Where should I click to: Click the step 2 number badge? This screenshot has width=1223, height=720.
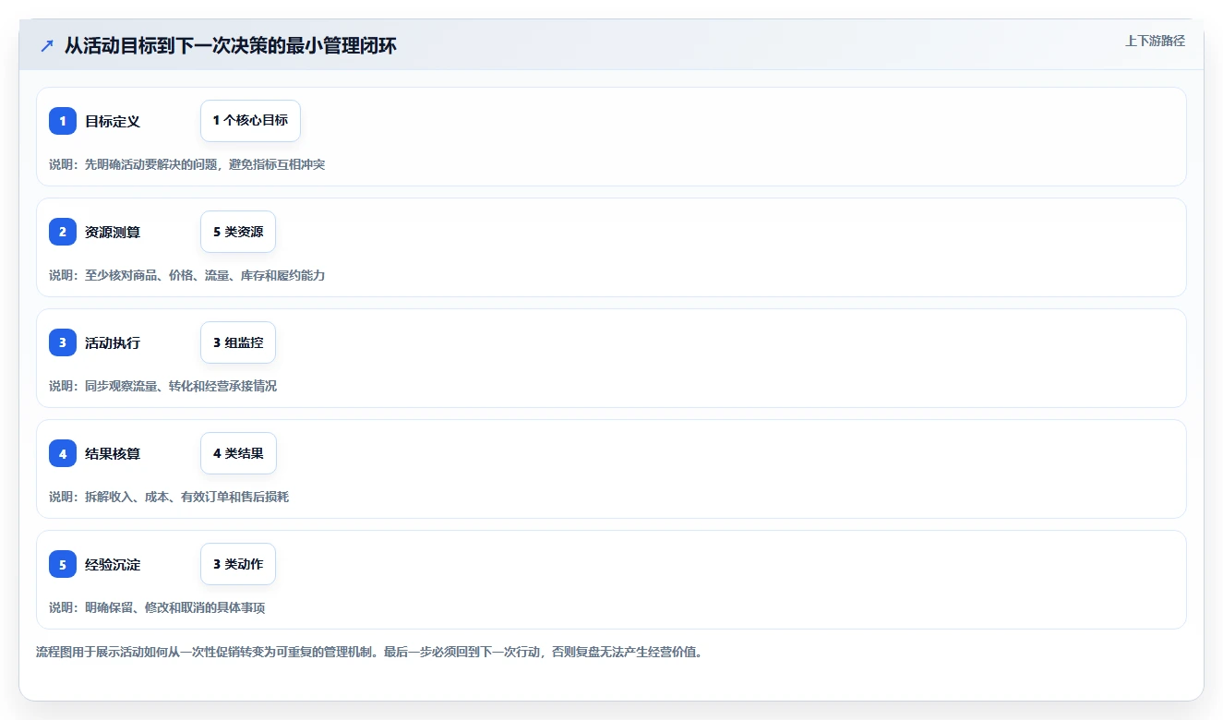pyautogui.click(x=63, y=232)
